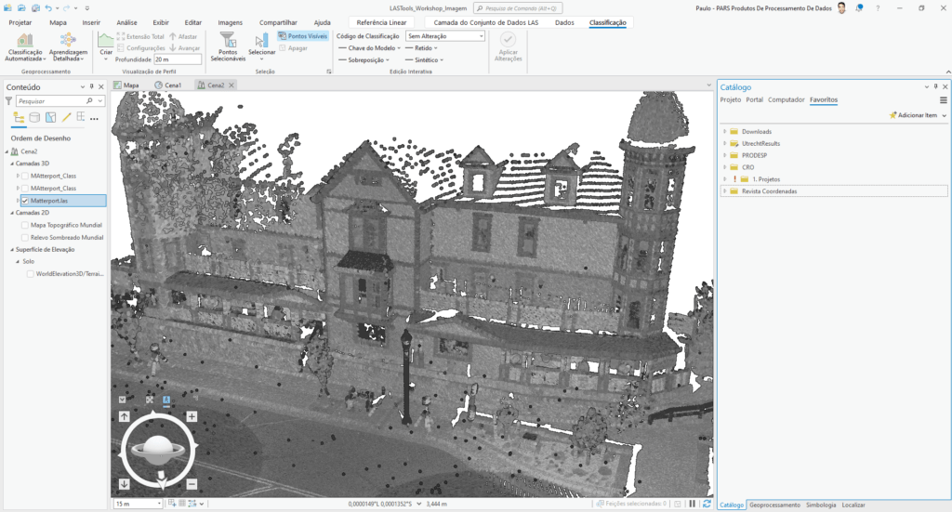Click the navigator zoom out minus button

click(192, 484)
